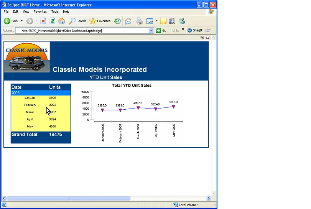
Task: Click the vertical scrollbar up arrow
Action: pyautogui.click(x=214, y=37)
